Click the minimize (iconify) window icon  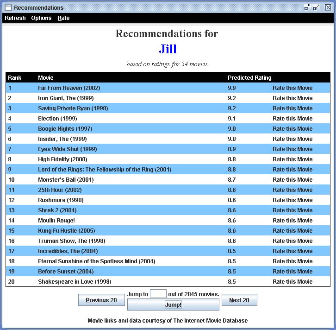pos(307,7)
